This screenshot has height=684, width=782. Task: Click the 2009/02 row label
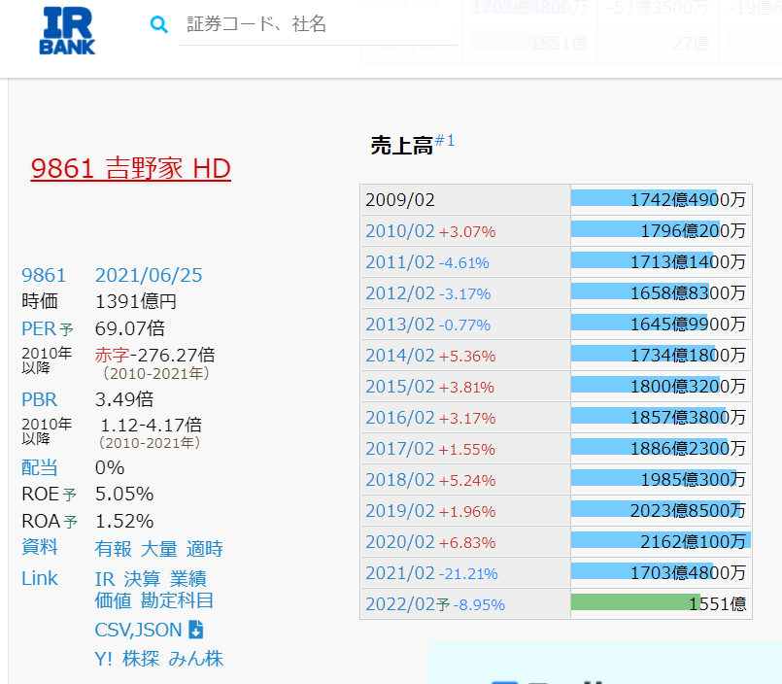[x=400, y=200]
